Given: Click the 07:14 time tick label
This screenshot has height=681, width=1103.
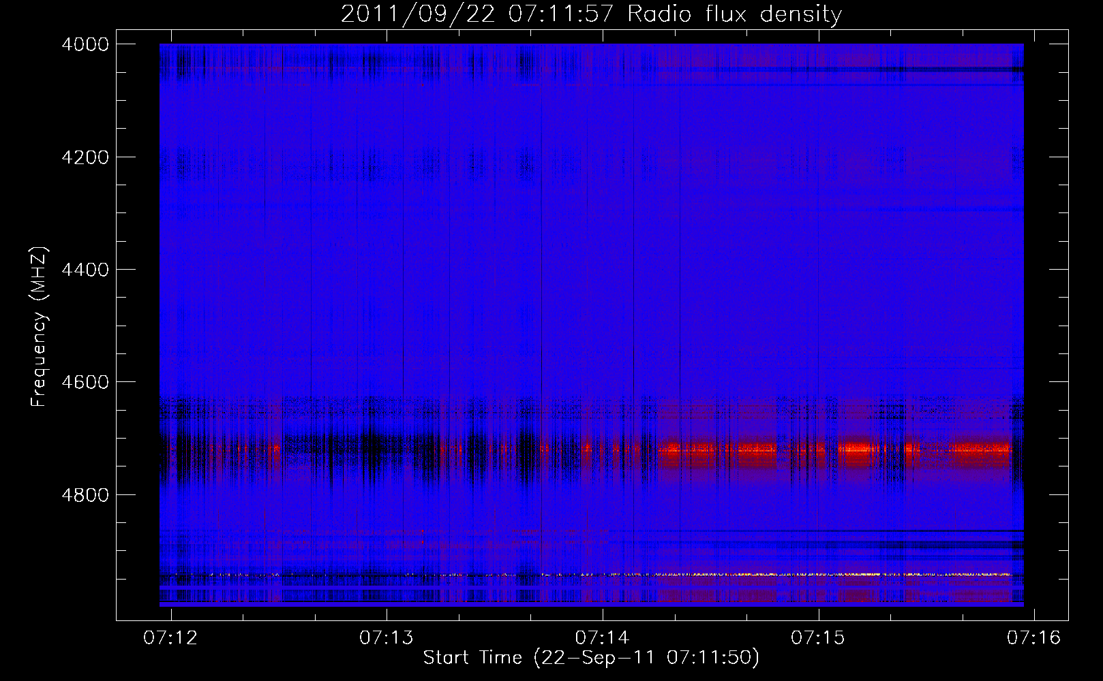Looking at the screenshot, I should [x=602, y=637].
